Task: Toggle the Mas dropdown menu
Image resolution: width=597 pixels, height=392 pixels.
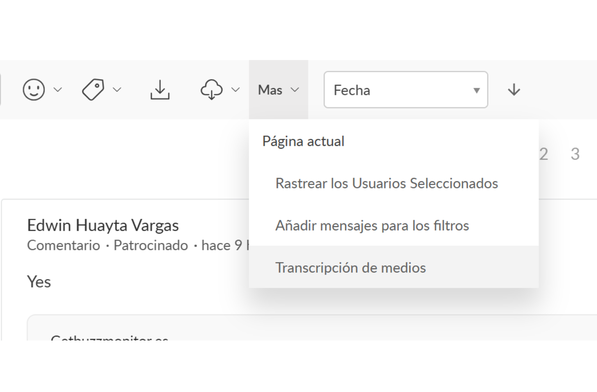Action: (x=278, y=90)
